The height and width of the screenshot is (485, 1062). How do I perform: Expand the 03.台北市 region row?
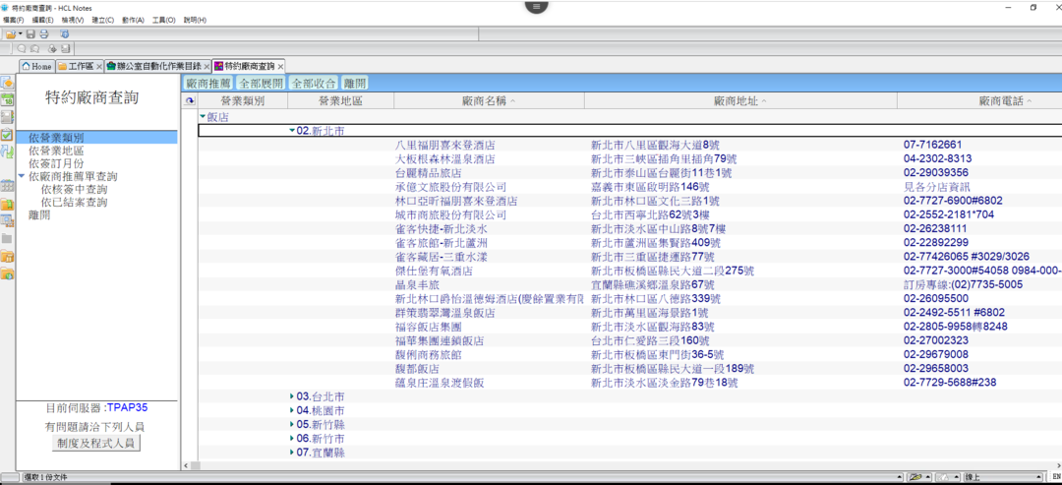click(x=292, y=396)
